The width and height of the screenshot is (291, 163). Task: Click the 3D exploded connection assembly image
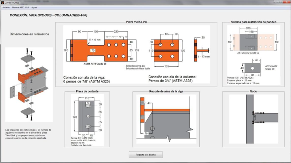click(30, 84)
